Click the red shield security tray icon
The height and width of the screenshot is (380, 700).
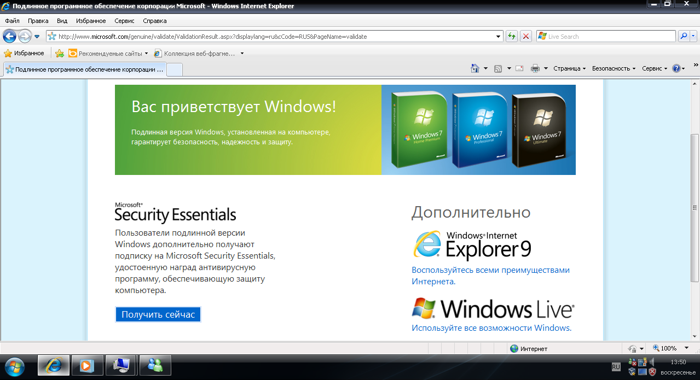point(652,372)
